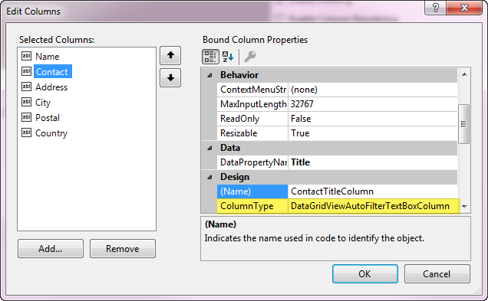Collapse the Design category
Screen dimensions: 488x301
(209, 177)
